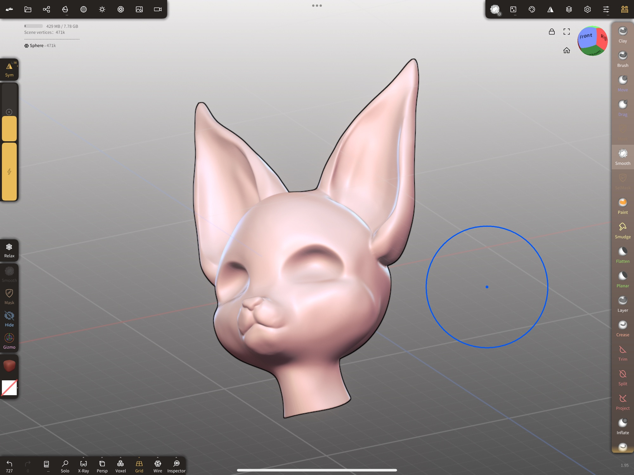Open scene list document icon

click(46, 465)
